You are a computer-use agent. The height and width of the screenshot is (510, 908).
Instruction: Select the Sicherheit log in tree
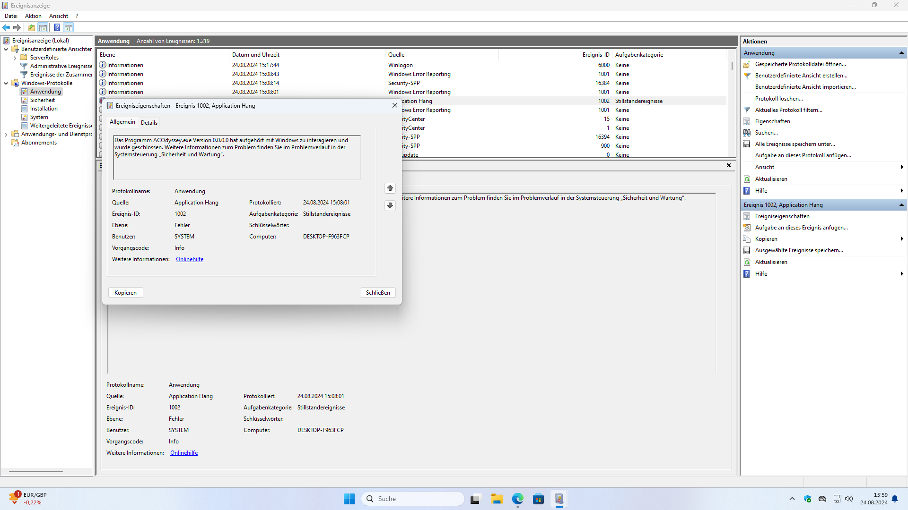[42, 100]
